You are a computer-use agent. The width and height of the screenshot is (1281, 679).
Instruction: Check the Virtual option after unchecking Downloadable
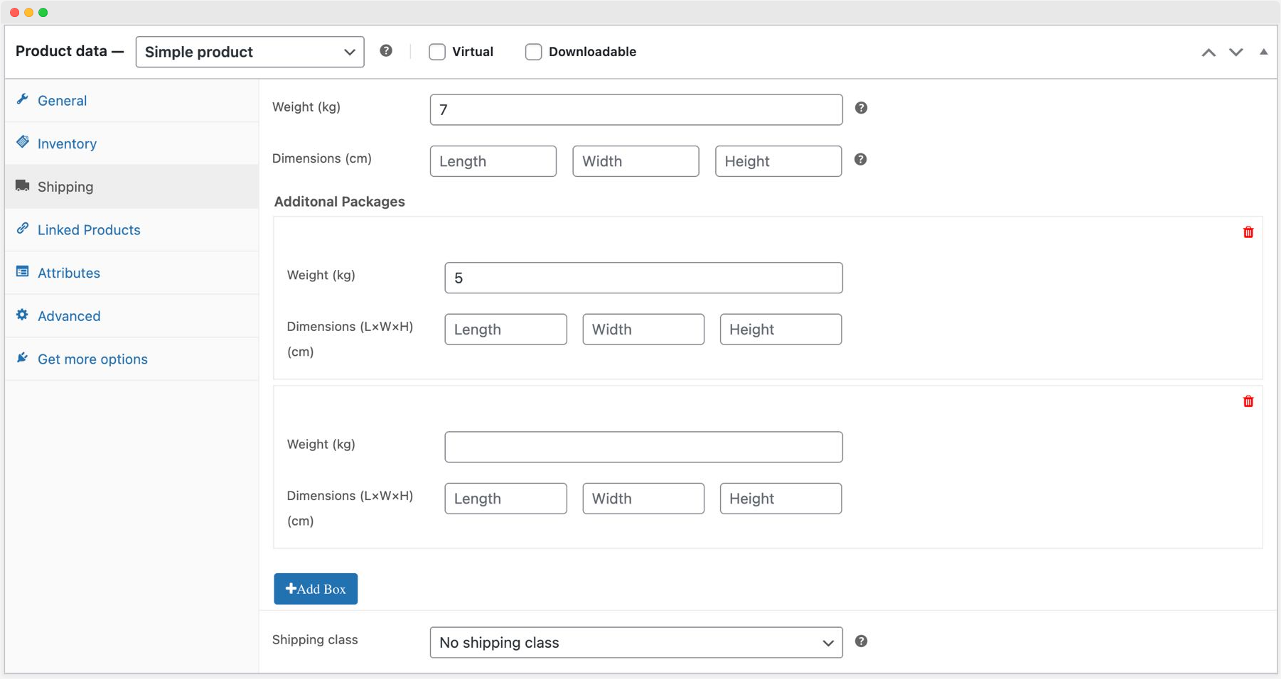[437, 51]
